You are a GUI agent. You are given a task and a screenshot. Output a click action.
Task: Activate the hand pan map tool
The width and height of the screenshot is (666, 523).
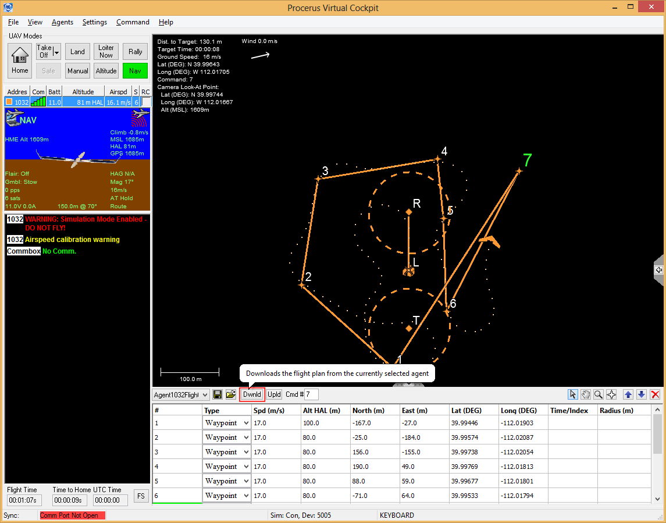tap(586, 394)
